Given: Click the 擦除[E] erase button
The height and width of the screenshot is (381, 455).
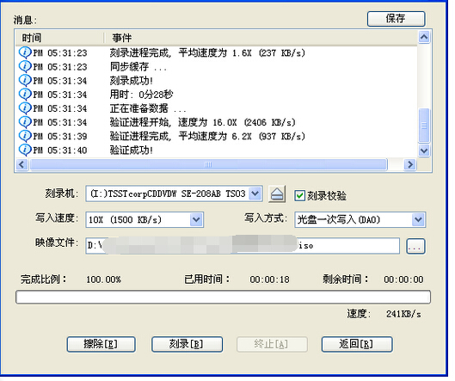Looking at the screenshot, I should [x=101, y=344].
